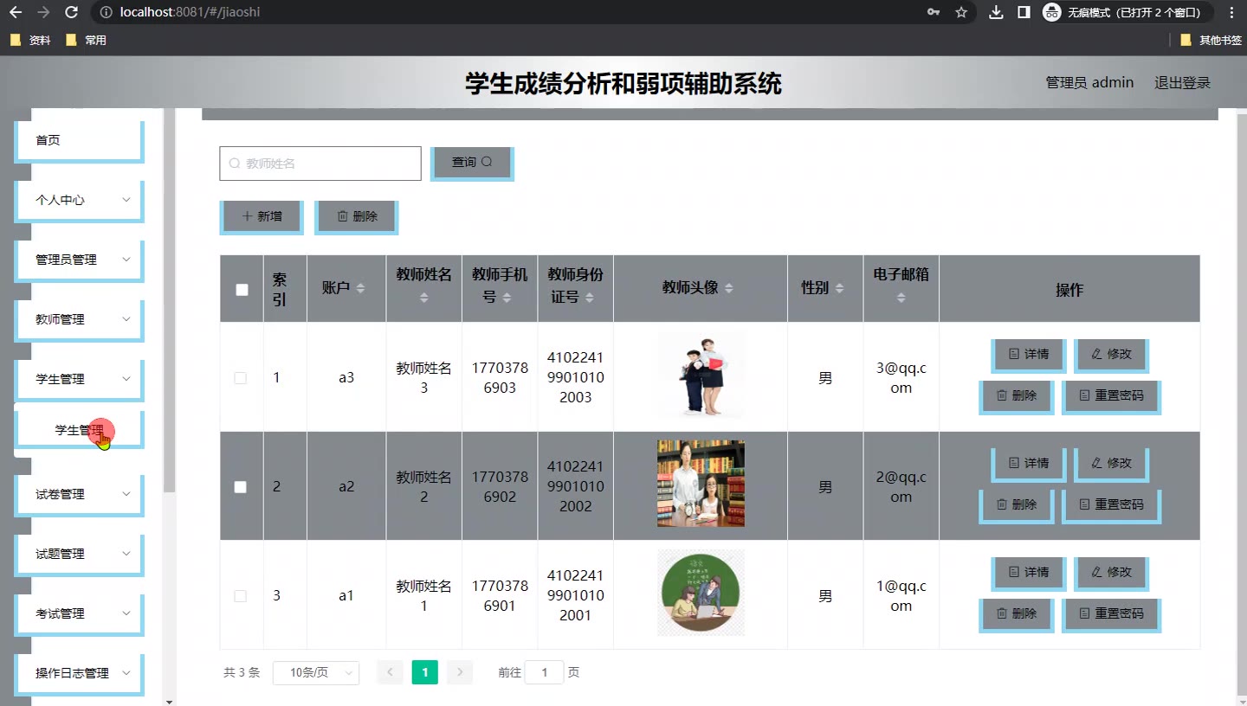Screen dimensions: 1247x706
Task: Open the 学生管理 submenu item
Action: (80, 430)
